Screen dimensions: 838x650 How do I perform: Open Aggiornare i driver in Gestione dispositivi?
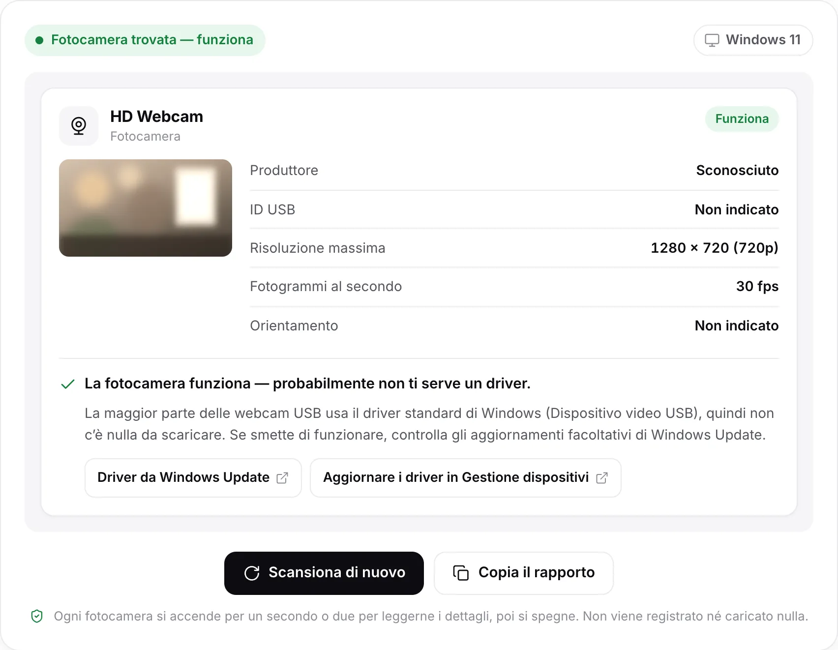[x=466, y=478]
